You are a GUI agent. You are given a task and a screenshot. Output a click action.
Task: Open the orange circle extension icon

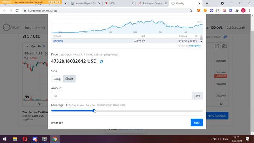click(205, 10)
